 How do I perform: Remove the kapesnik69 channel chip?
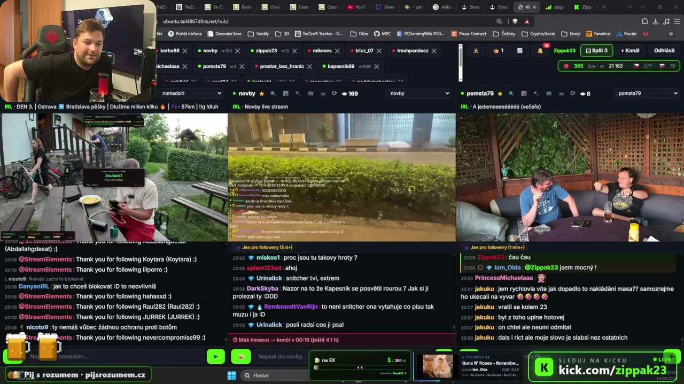(x=377, y=67)
